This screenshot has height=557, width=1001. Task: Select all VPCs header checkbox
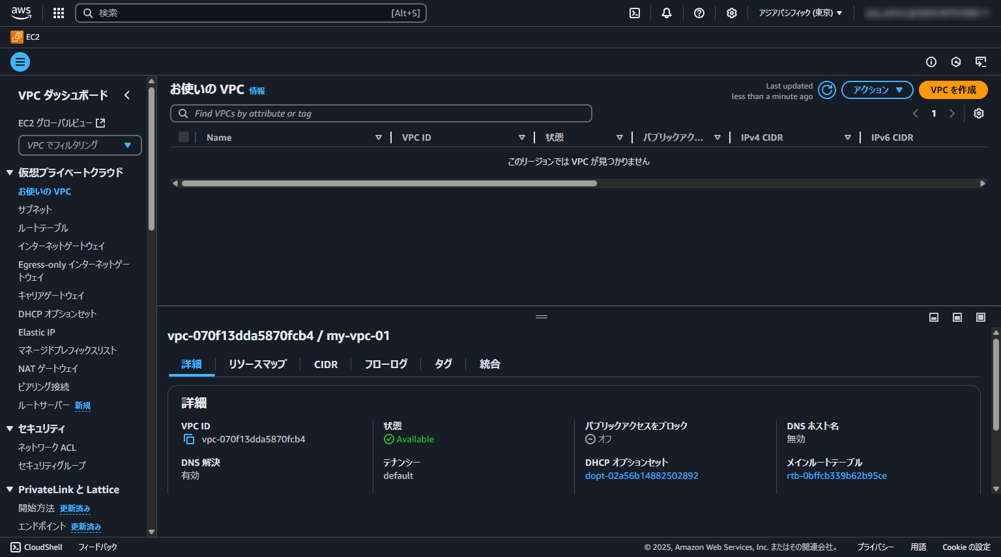184,137
